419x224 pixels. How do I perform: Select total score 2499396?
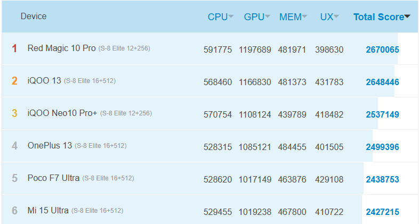coord(382,147)
